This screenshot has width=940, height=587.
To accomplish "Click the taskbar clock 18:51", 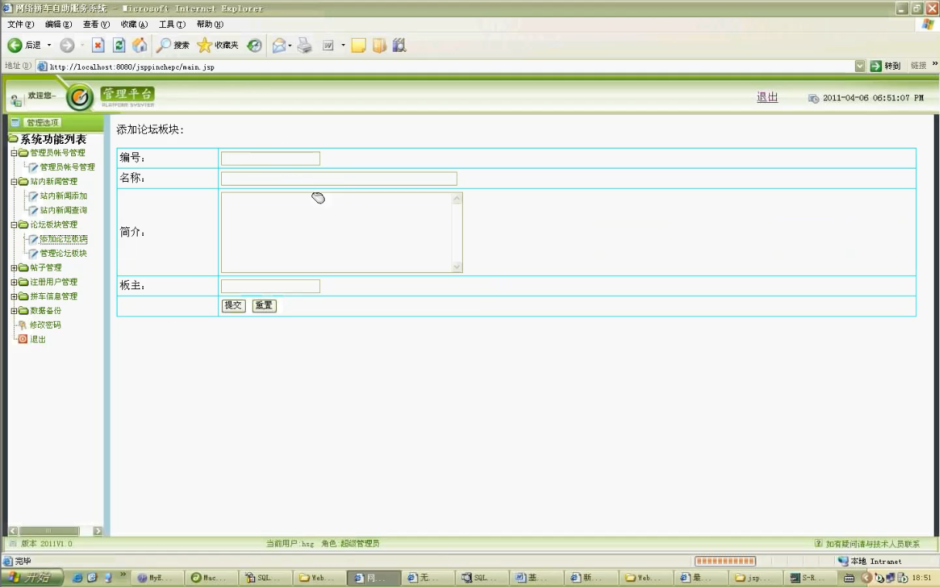I will (921, 578).
